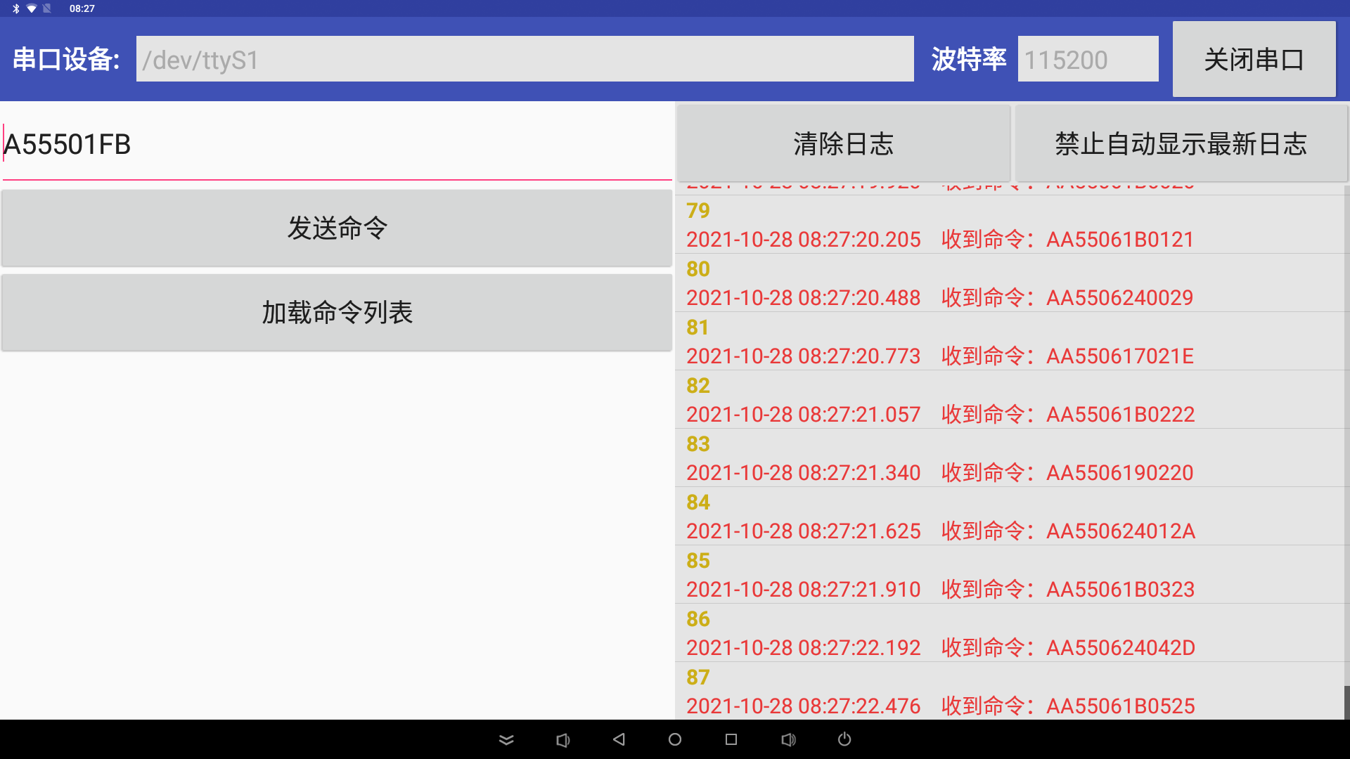Image resolution: width=1350 pixels, height=759 pixels.
Task: Tap the right speaker volume icon
Action: (788, 739)
